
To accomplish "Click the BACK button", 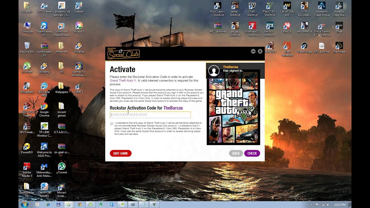I will (236, 153).
